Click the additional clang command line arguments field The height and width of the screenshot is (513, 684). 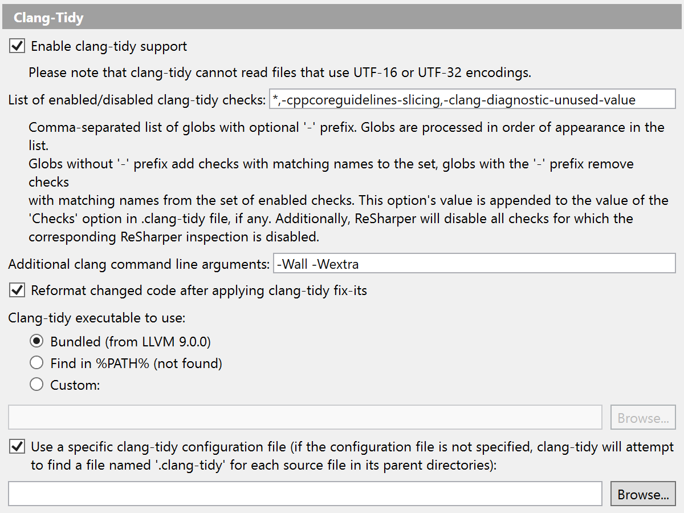coord(474,264)
